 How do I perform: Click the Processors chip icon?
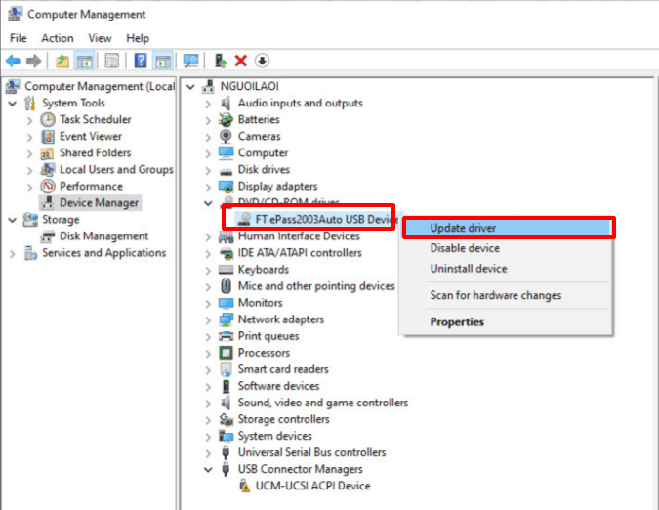226,353
